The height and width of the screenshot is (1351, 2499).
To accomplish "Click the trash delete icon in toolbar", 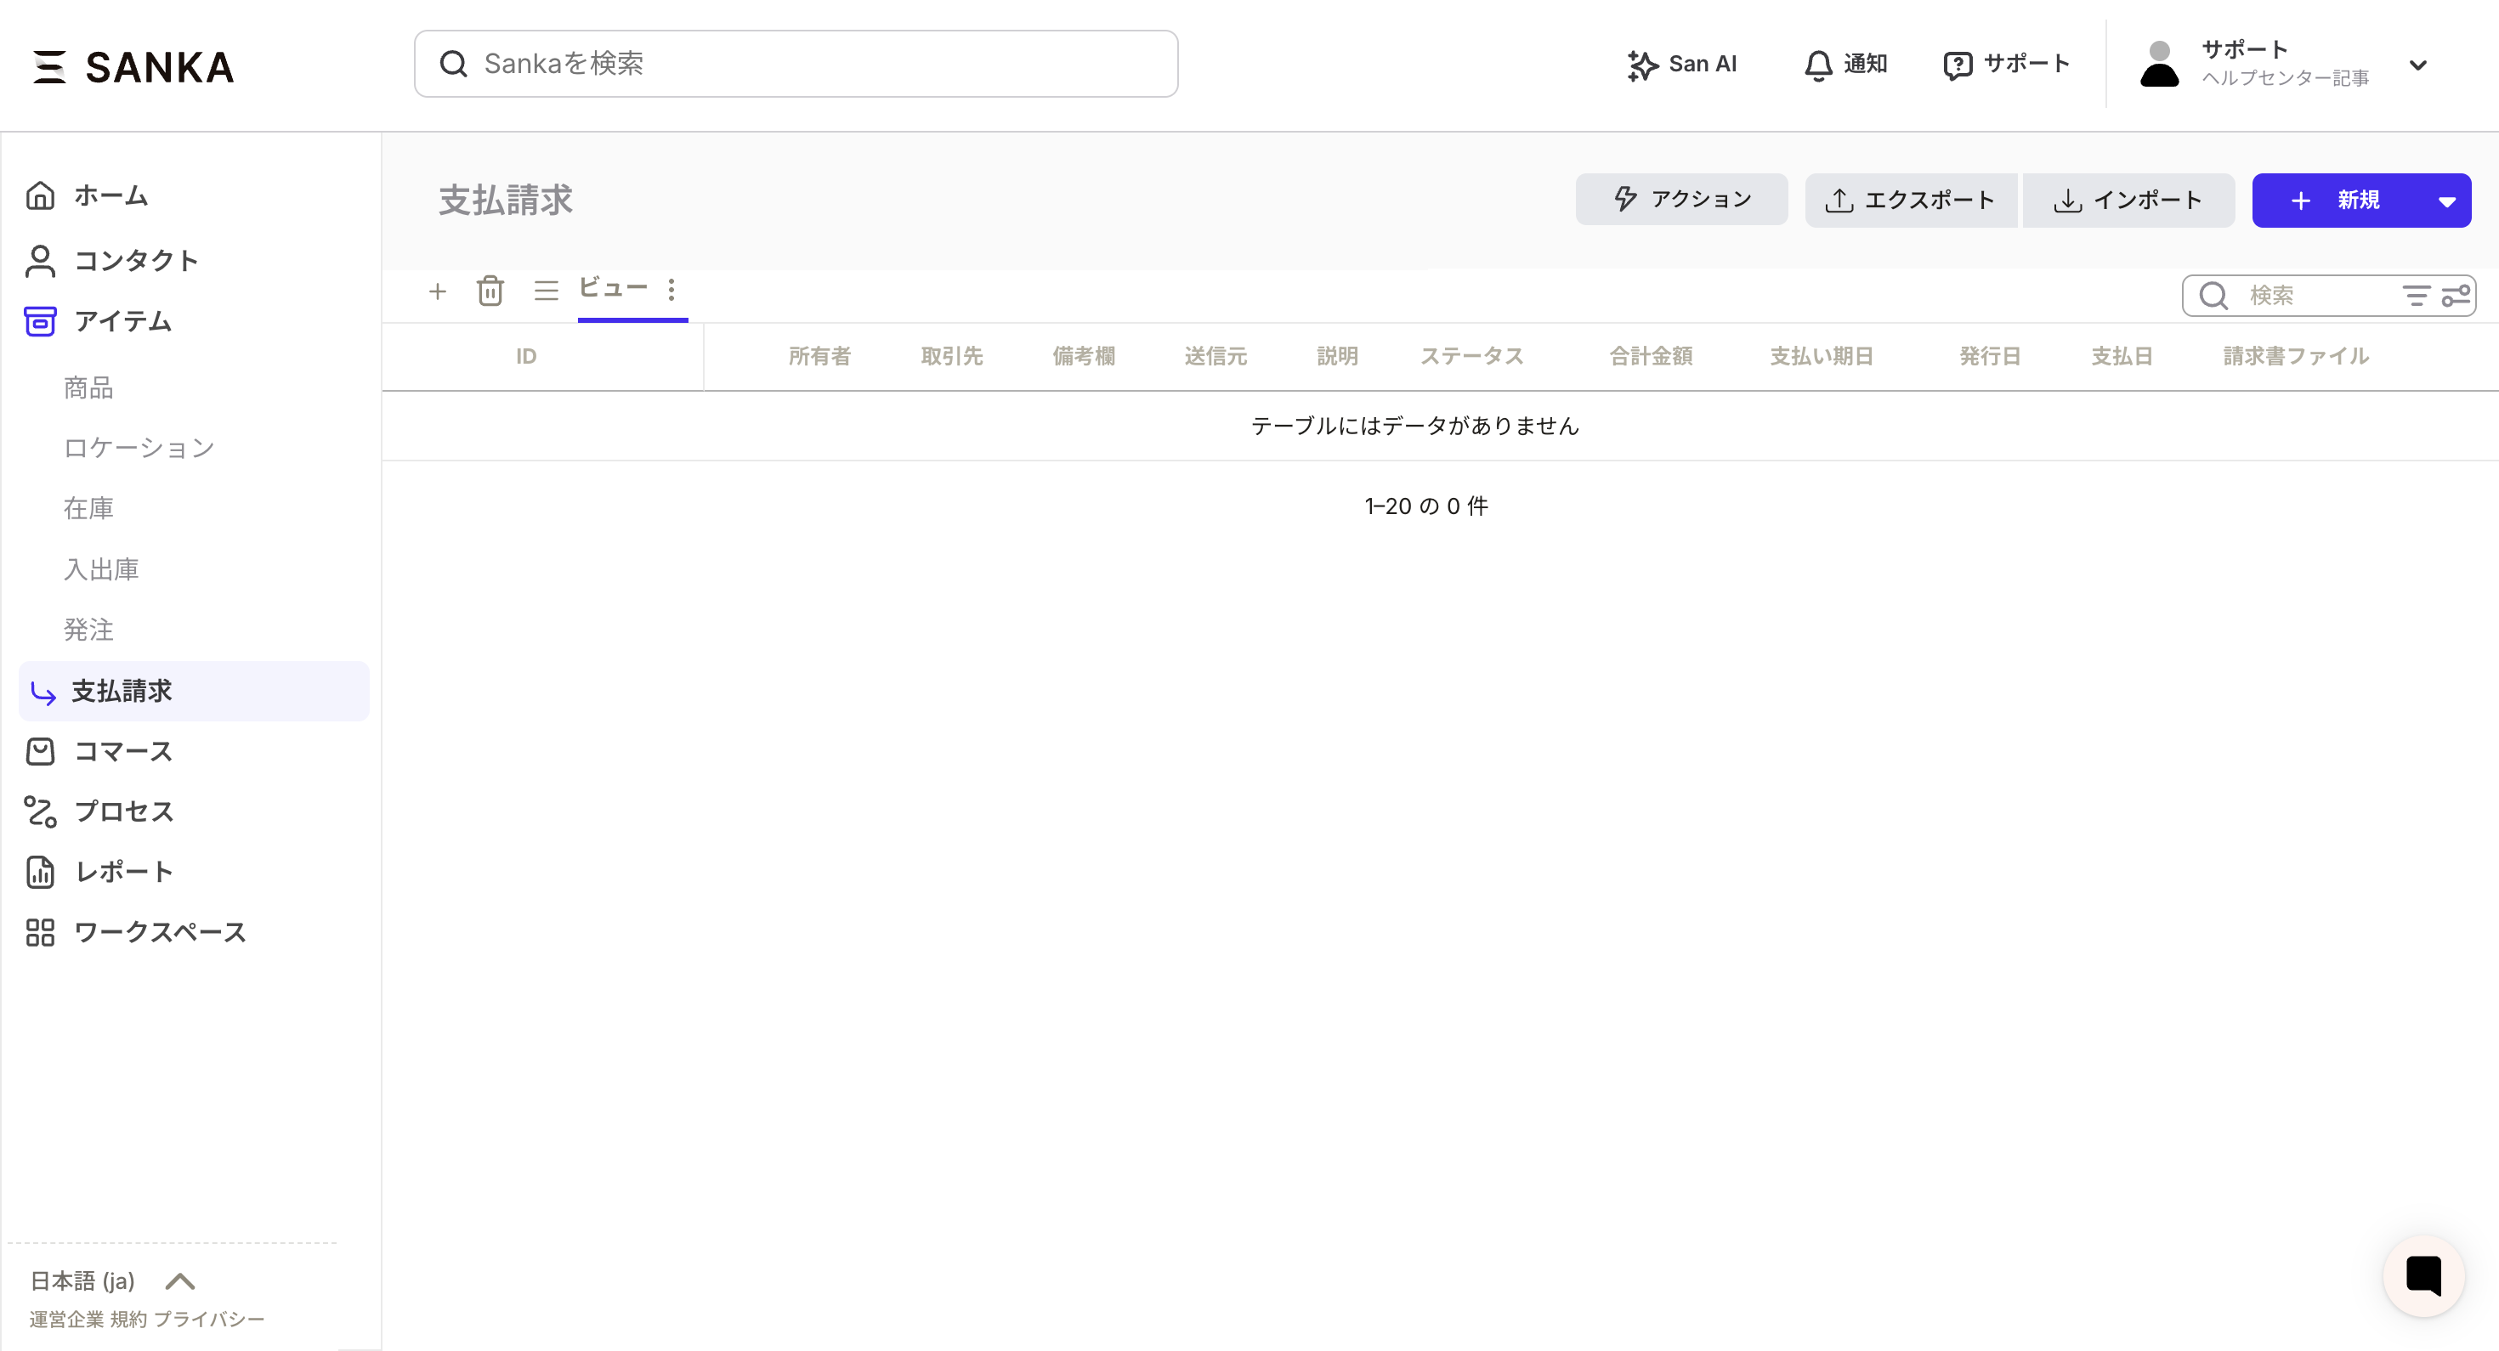I will pyautogui.click(x=490, y=291).
